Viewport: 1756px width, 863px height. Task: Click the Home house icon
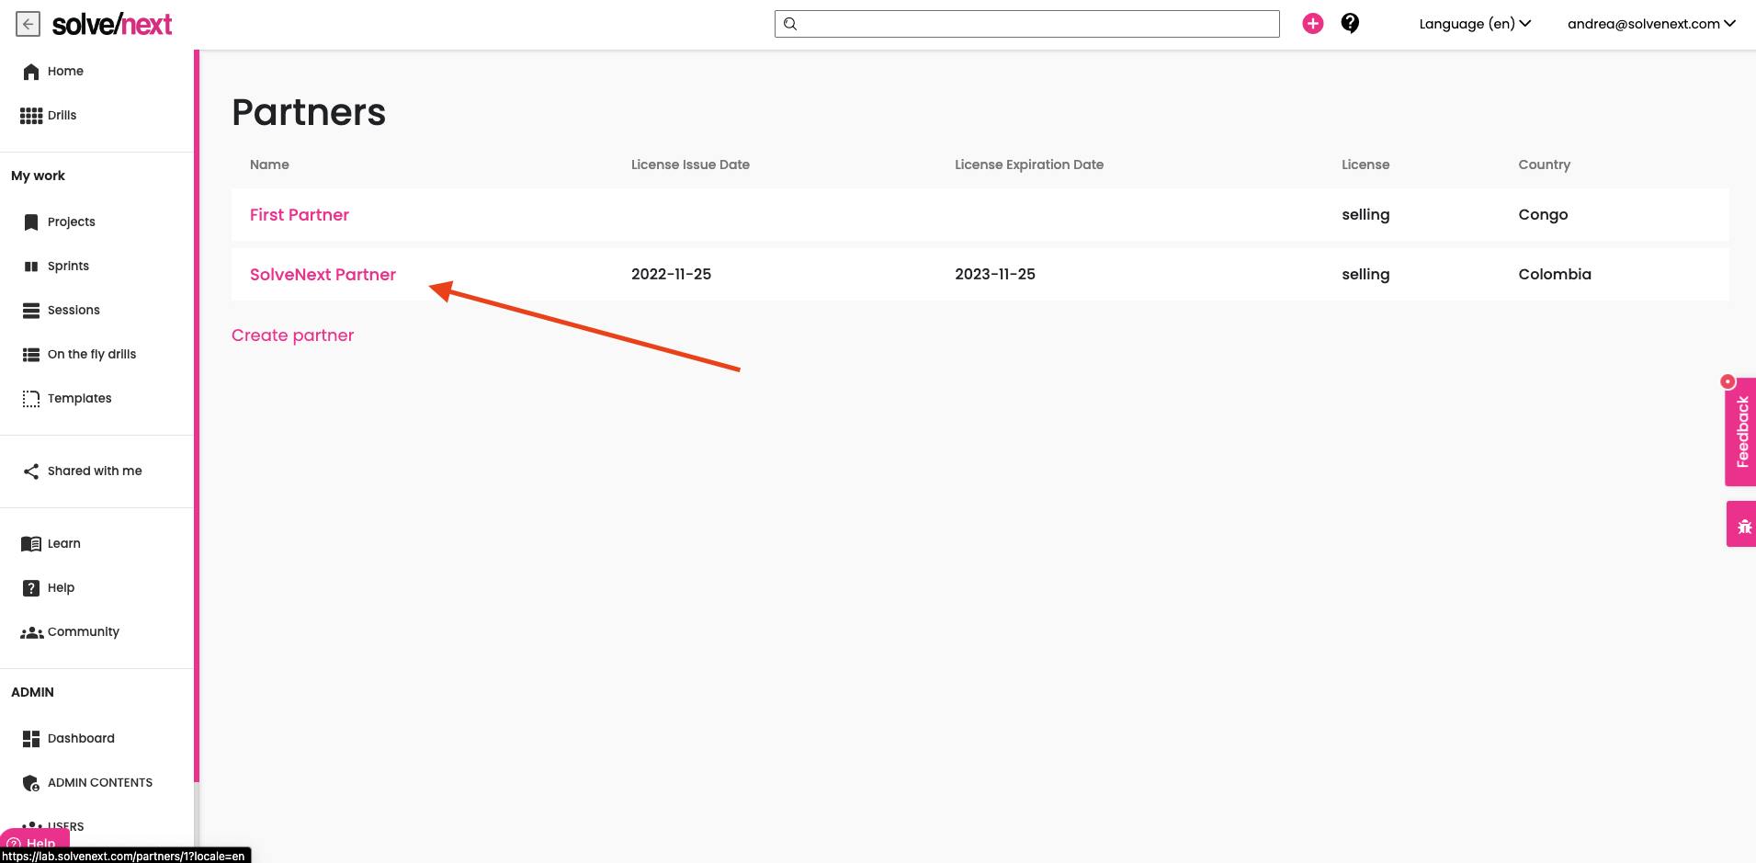pos(31,72)
